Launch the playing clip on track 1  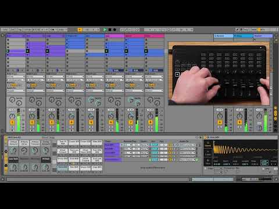click(x=8, y=51)
